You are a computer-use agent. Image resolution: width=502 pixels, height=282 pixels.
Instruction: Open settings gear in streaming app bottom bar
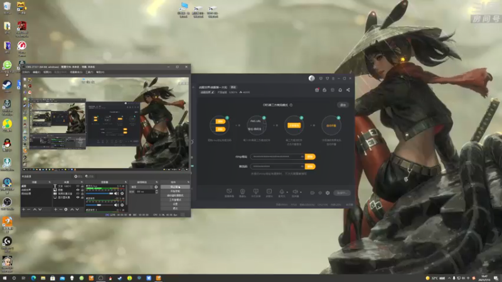pyautogui.click(x=328, y=193)
